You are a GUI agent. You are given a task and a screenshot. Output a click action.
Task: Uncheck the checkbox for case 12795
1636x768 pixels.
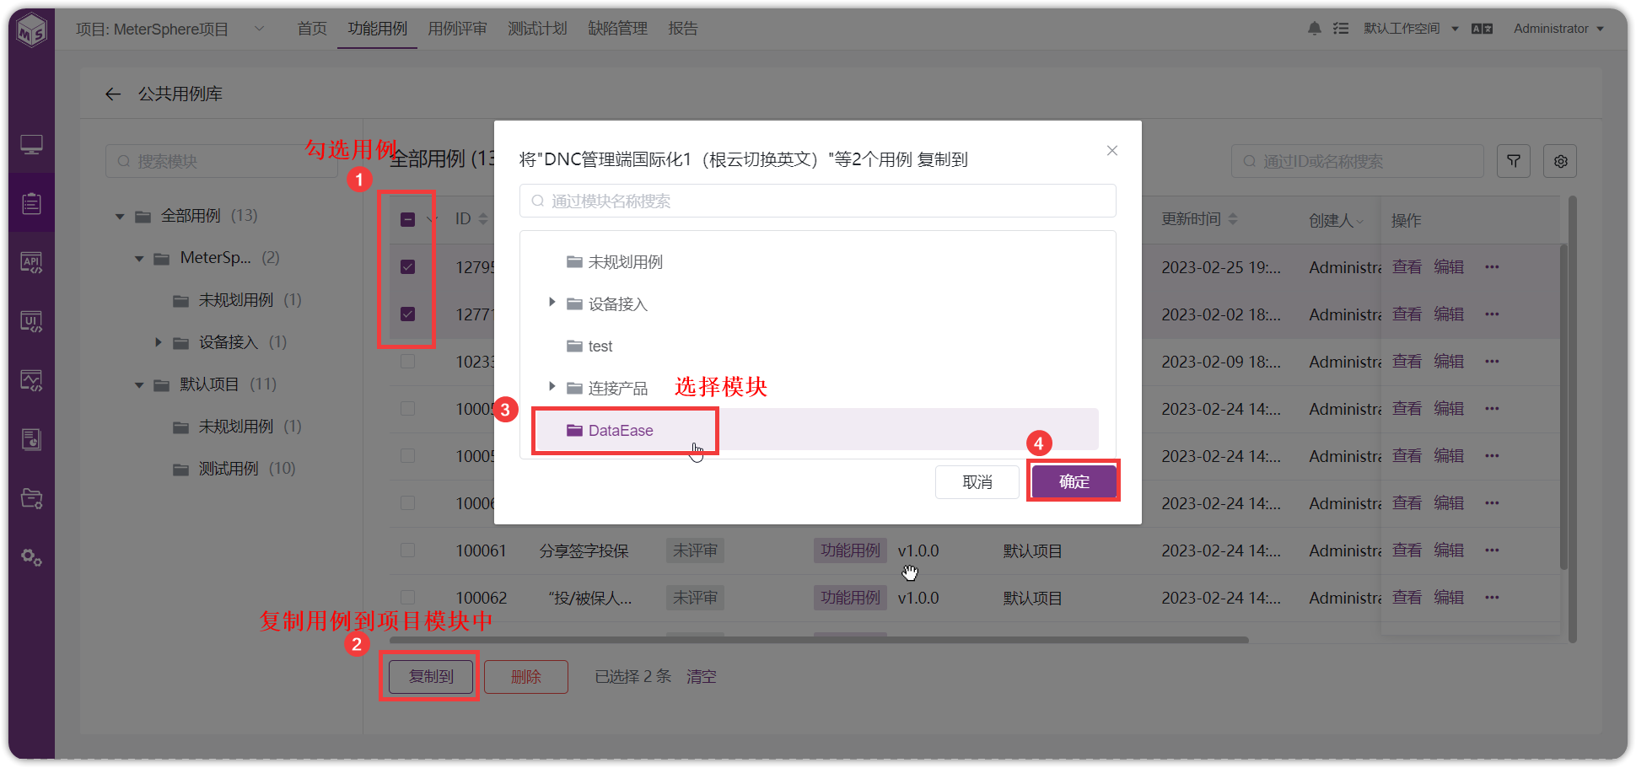pyautogui.click(x=407, y=266)
